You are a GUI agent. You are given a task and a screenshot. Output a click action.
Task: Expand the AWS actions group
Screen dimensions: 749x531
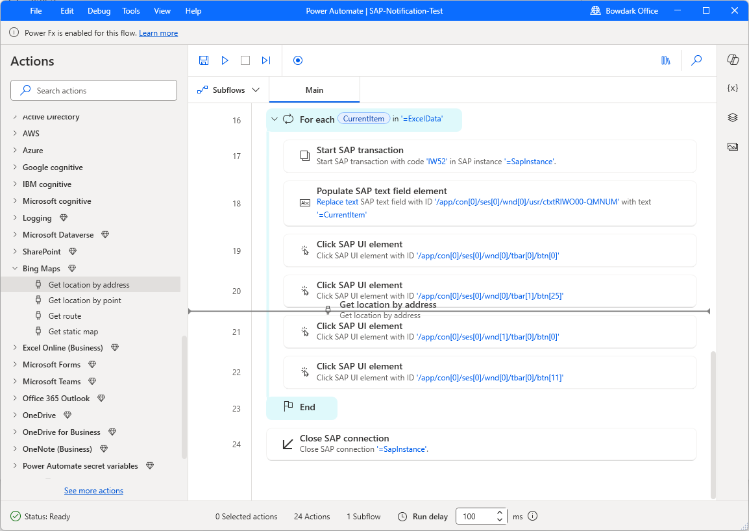(x=15, y=133)
